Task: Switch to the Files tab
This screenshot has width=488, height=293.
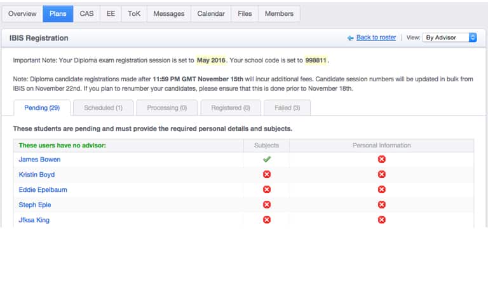Action: point(245,14)
